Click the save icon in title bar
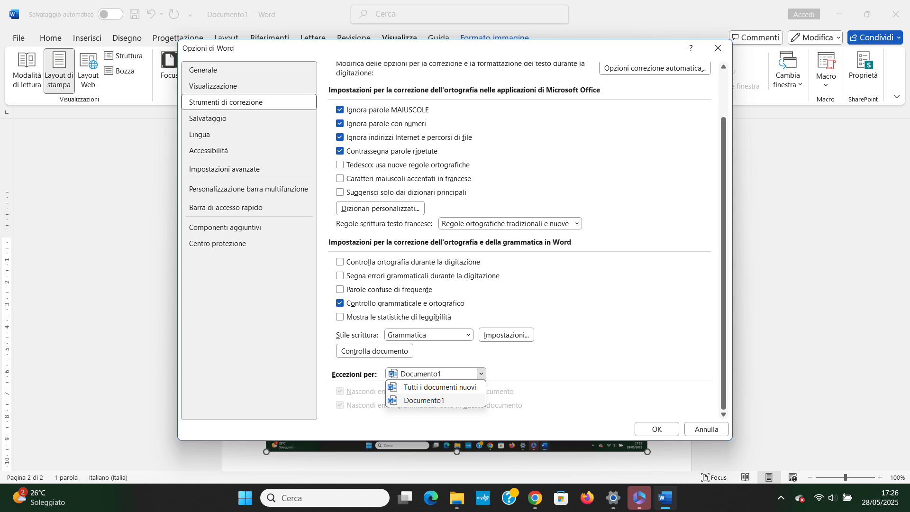Image resolution: width=910 pixels, height=512 pixels. pyautogui.click(x=135, y=14)
